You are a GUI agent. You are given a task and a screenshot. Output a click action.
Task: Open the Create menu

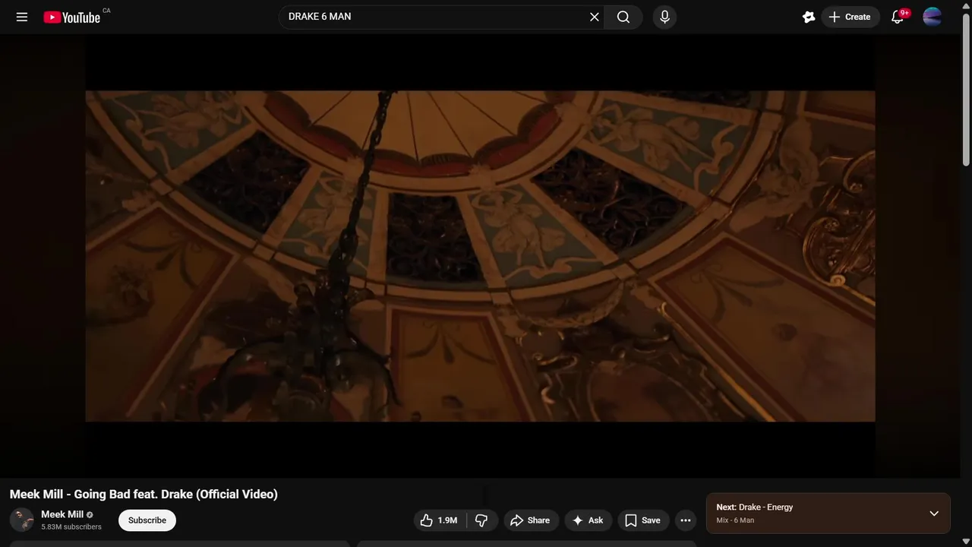coord(850,17)
